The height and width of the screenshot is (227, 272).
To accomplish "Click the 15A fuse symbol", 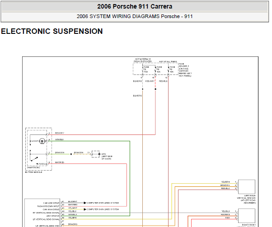I will pyautogui.click(x=168, y=69).
